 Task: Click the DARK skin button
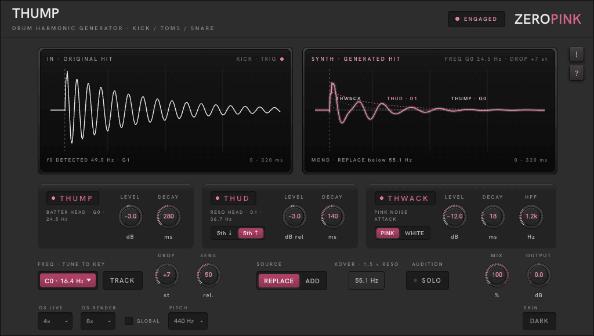[539, 321]
